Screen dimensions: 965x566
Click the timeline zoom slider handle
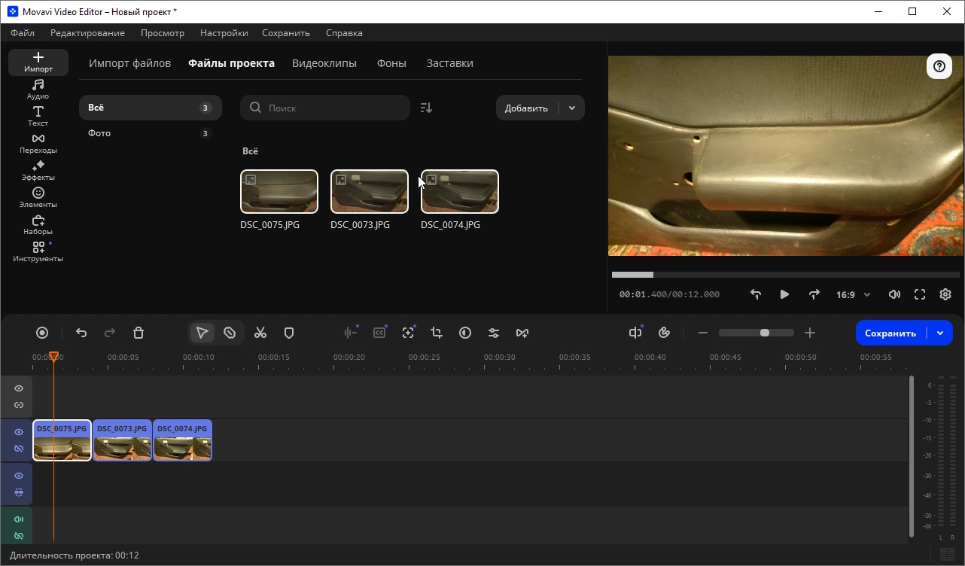765,333
